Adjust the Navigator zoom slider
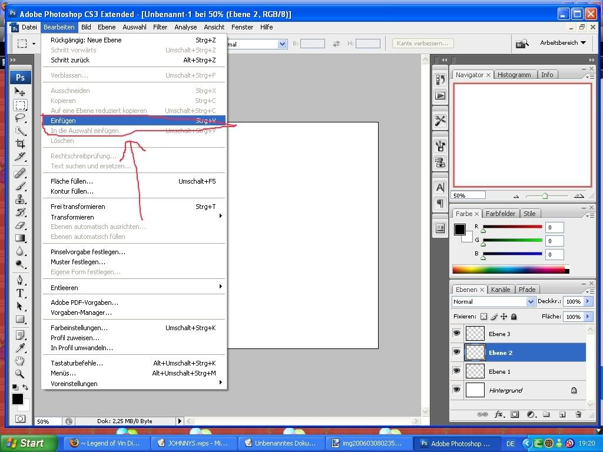 (x=545, y=196)
